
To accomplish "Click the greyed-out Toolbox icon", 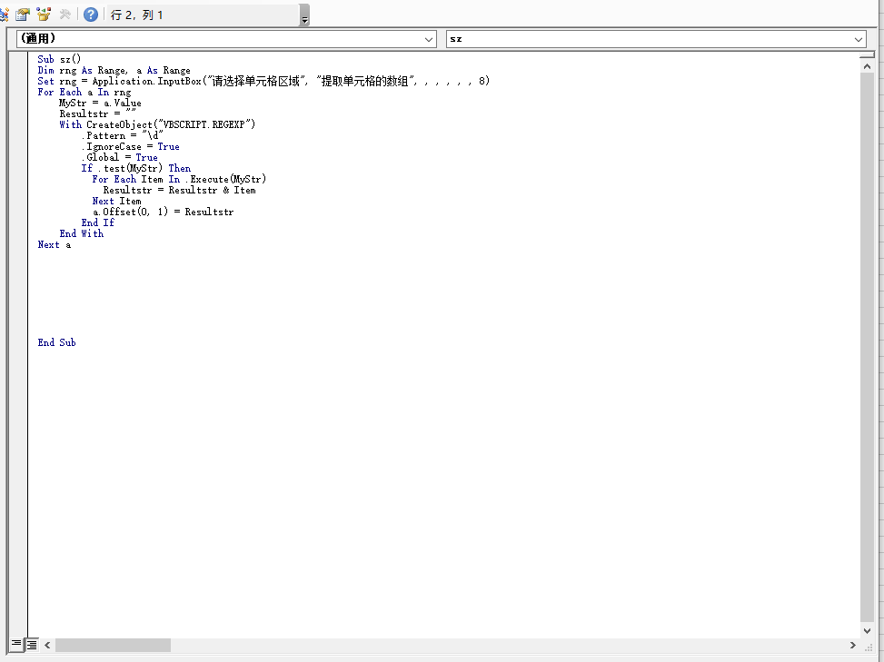I will (x=65, y=15).
